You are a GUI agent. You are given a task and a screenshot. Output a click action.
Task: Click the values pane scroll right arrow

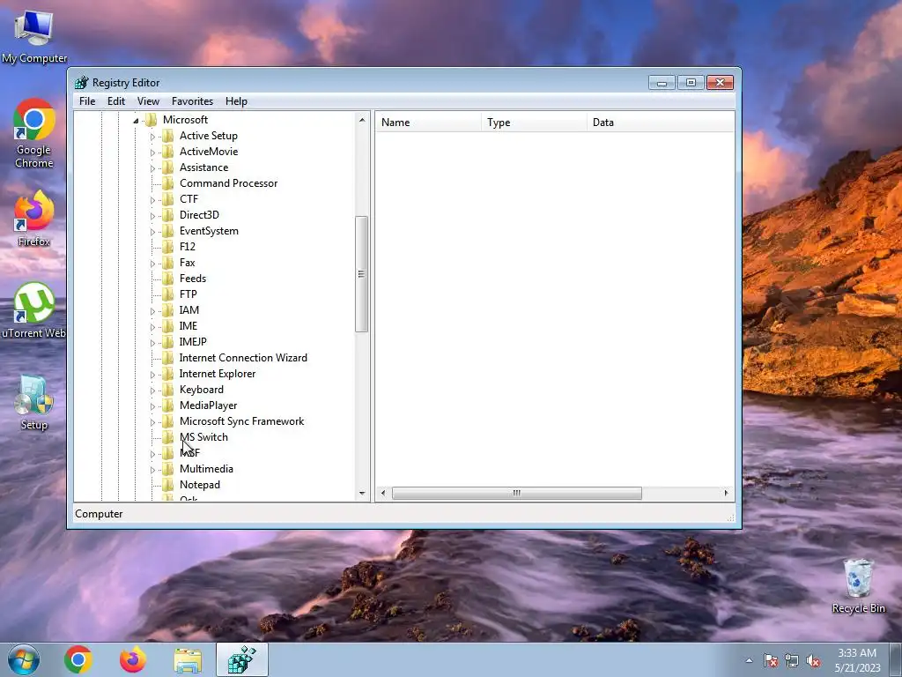point(726,493)
